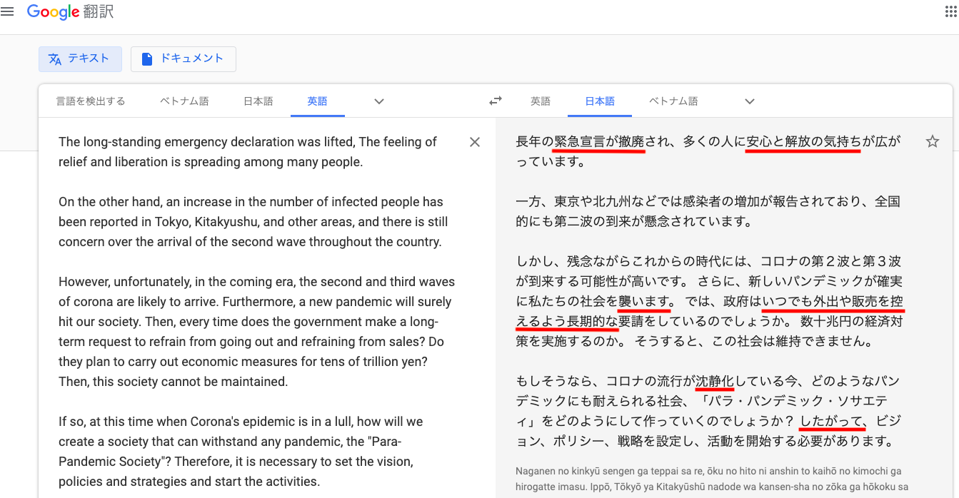This screenshot has height=498, width=959.
Task: Switch to the ベトナム語 source tab
Action: point(186,101)
